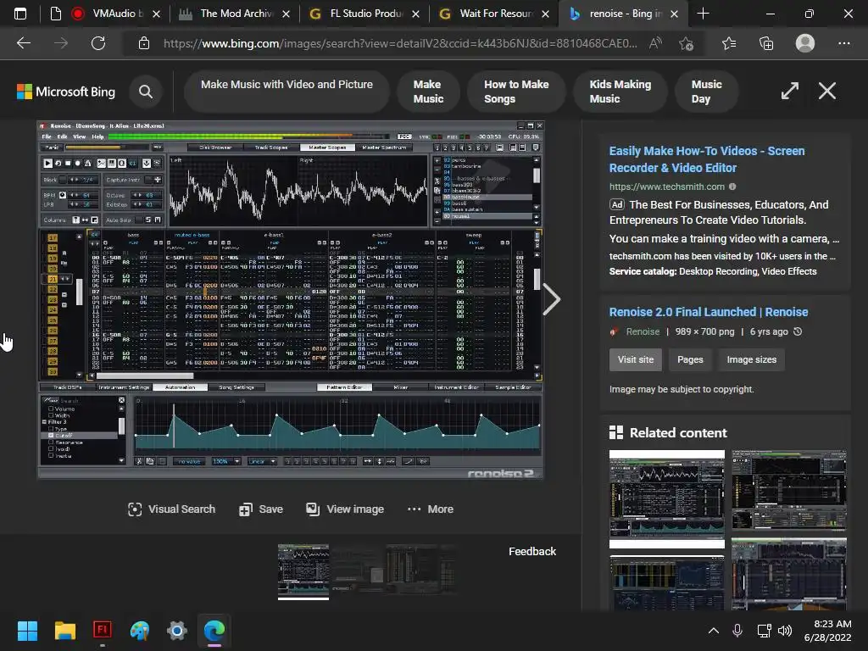This screenshot has width=868, height=651.
Task: Click the main Renoise screenshot image
Action: pyautogui.click(x=291, y=299)
